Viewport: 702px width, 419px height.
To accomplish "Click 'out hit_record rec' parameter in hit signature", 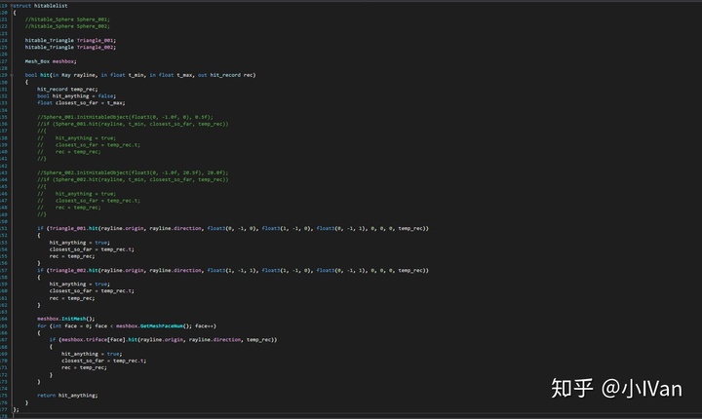I will [x=225, y=75].
